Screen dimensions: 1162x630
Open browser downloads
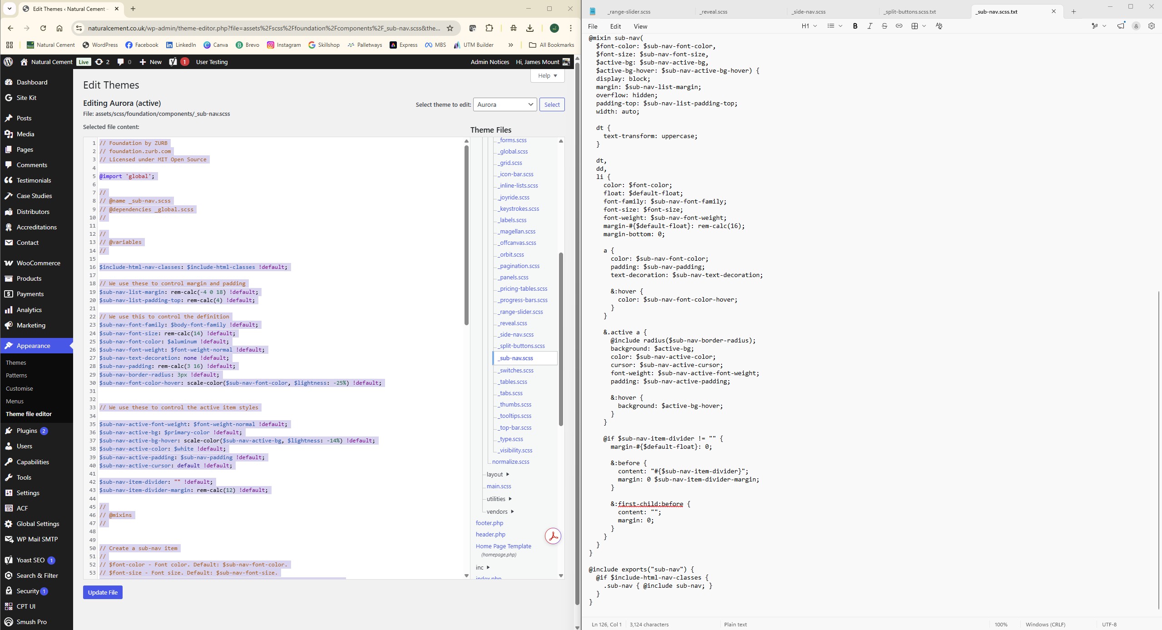(530, 28)
